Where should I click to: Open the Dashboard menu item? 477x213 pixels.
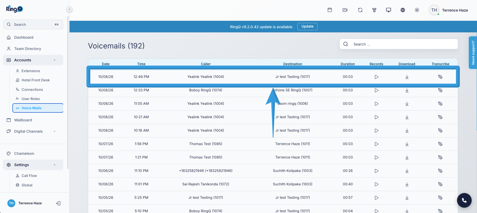point(33,37)
